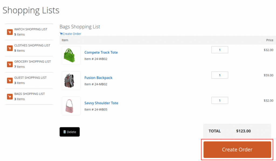Screen dimensions: 276x161
Task: Open the Watch Shopping List
Action: (29, 32)
